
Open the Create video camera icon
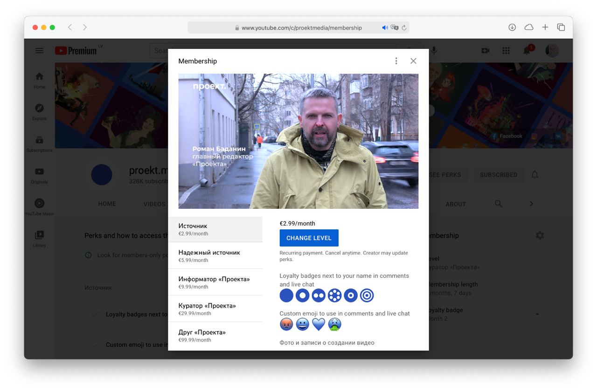[486, 50]
